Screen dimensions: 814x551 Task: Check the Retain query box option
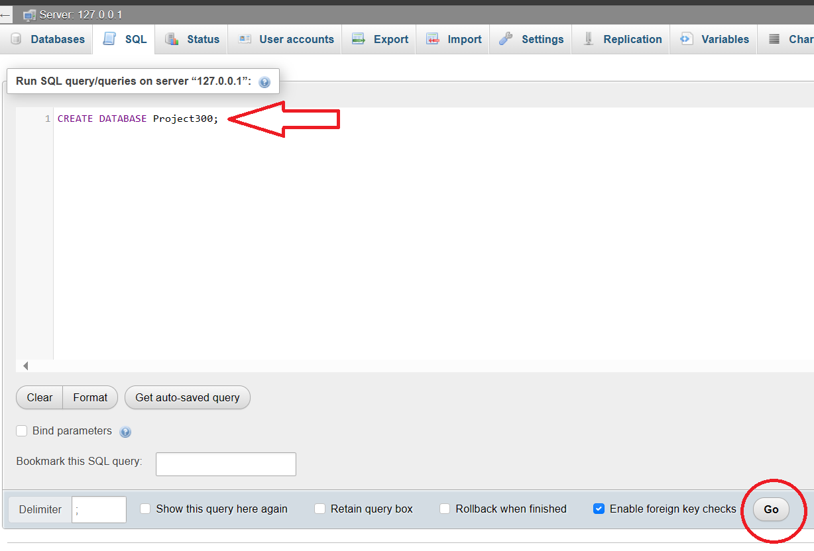(320, 509)
